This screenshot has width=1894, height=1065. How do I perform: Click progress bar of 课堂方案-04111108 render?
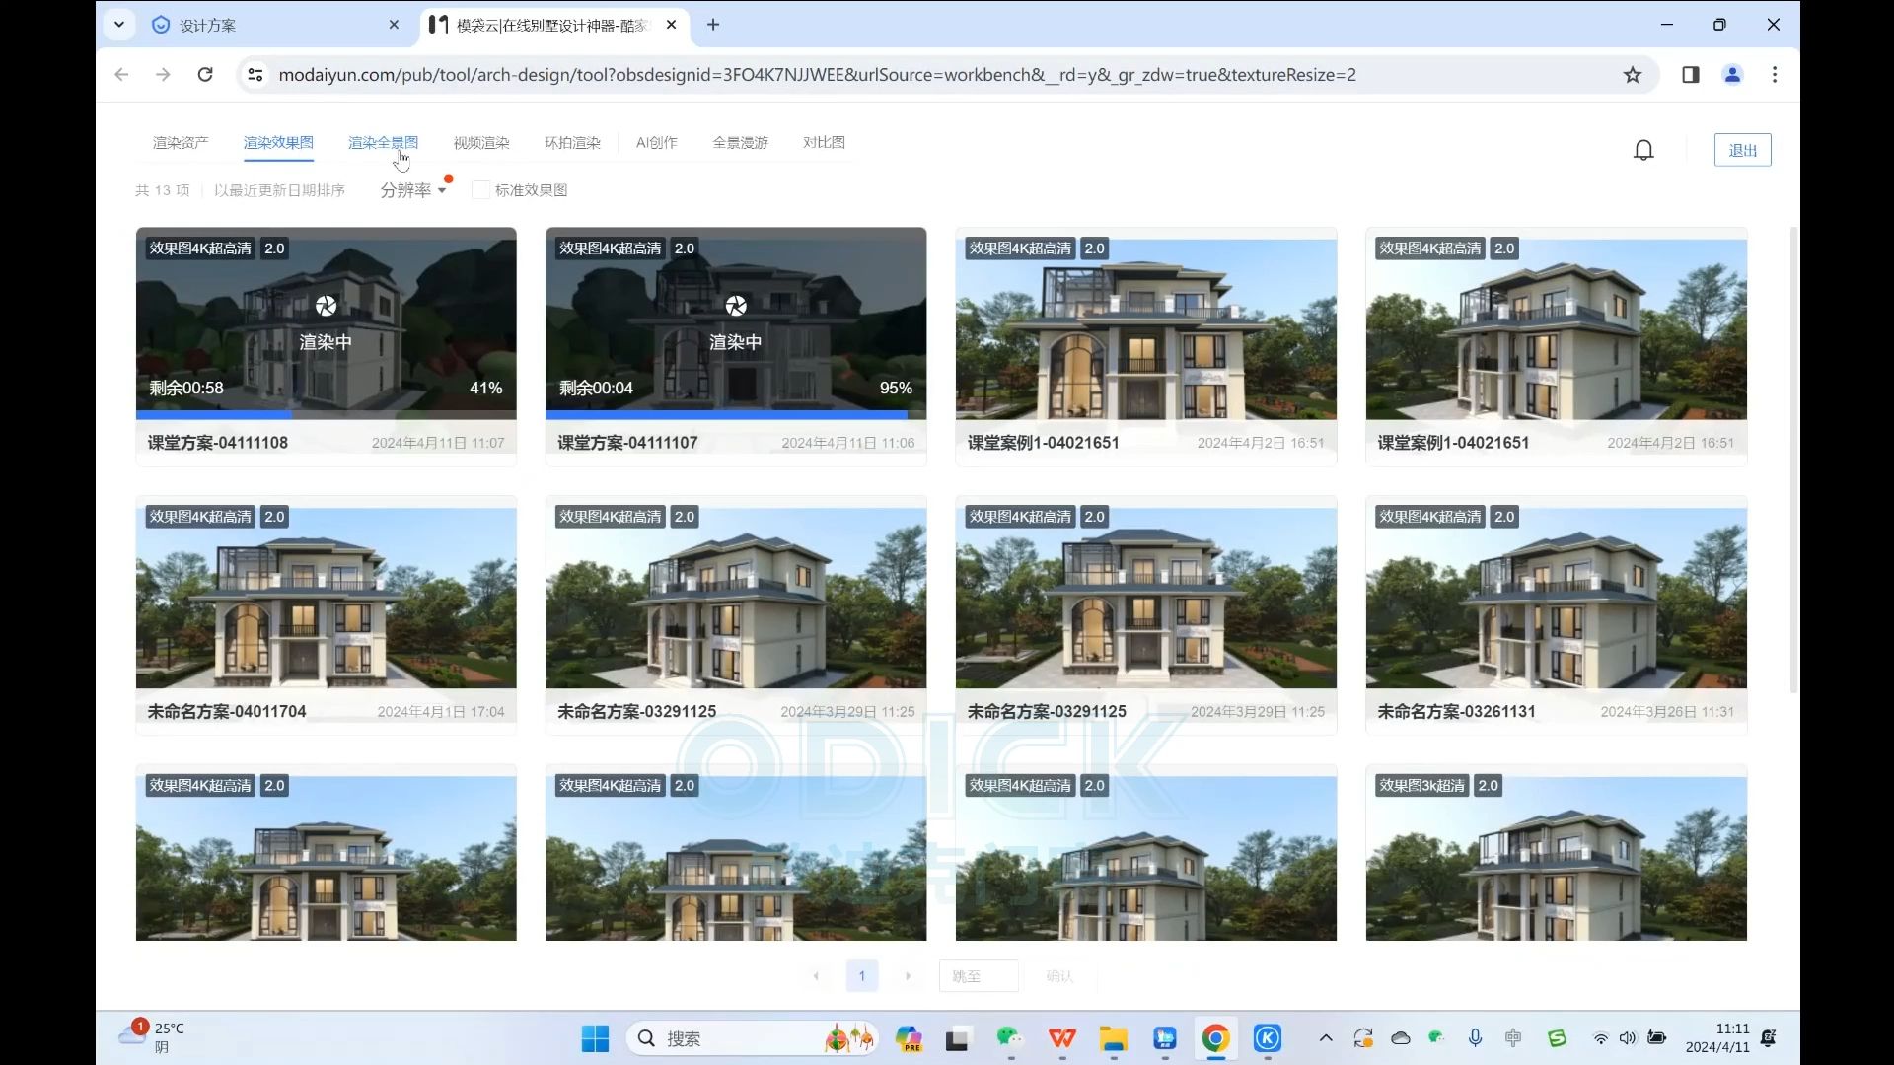click(x=326, y=415)
